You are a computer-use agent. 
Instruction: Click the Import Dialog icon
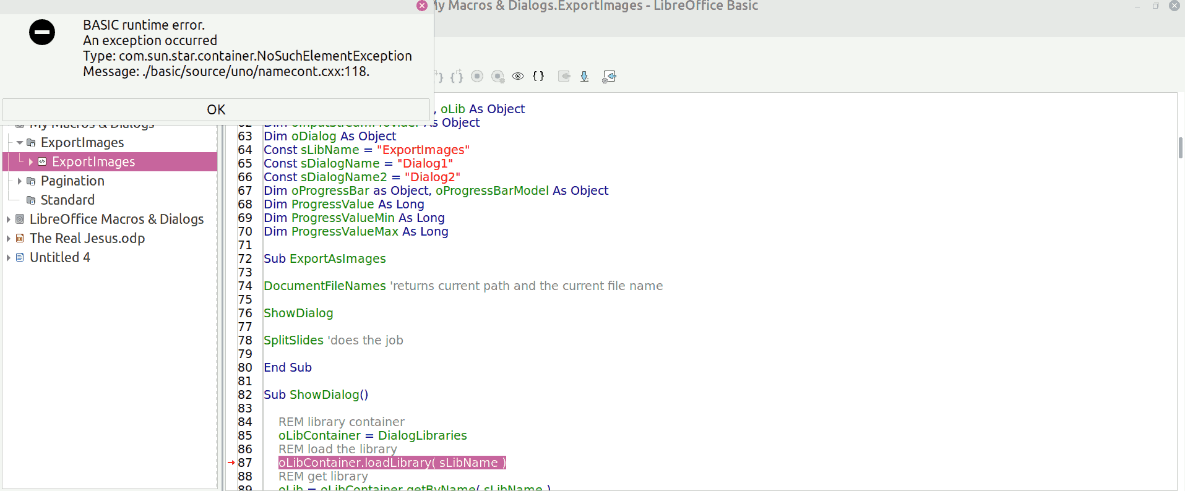(609, 76)
